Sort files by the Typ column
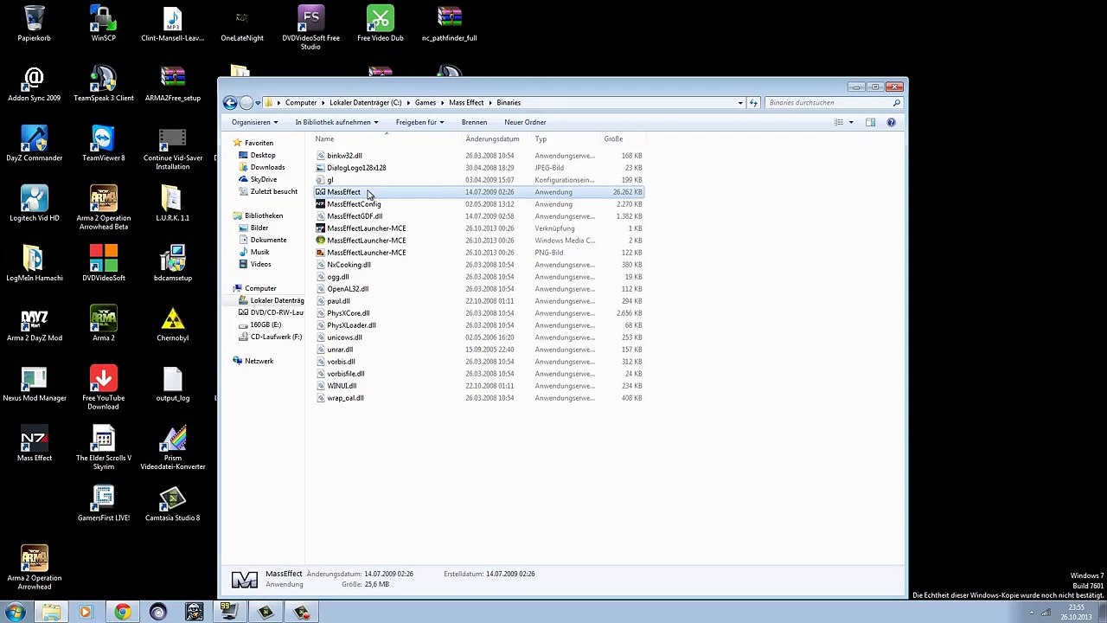The image size is (1107, 623). pos(567,138)
